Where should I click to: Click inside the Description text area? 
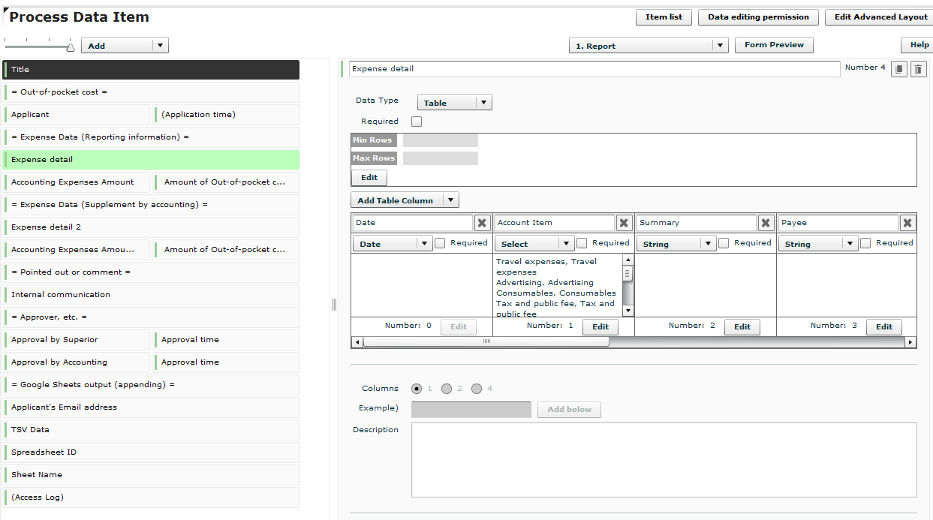tap(664, 458)
